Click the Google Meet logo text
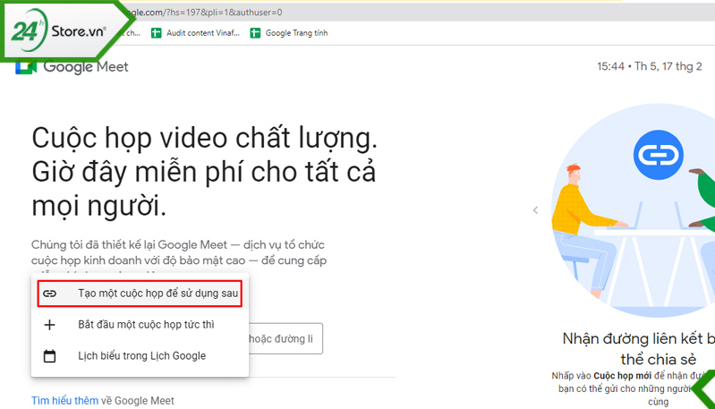Viewport: 715px width, 409px height. pyautogui.click(x=86, y=67)
